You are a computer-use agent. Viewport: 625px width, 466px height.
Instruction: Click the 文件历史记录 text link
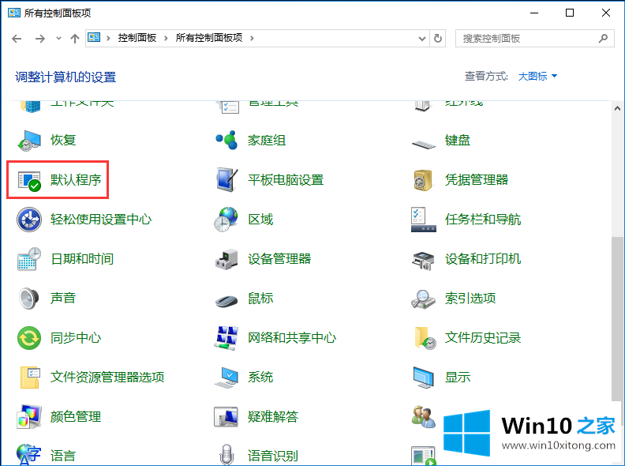coord(483,338)
